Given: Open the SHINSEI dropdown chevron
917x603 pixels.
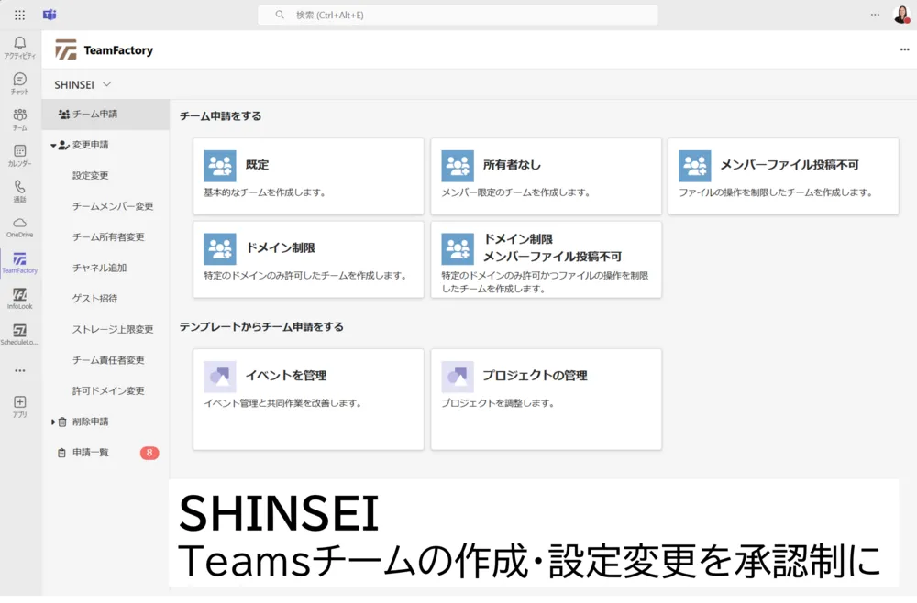Looking at the screenshot, I should [x=107, y=84].
